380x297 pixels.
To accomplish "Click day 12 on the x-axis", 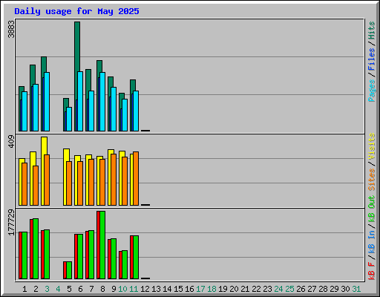I will click(145, 289).
